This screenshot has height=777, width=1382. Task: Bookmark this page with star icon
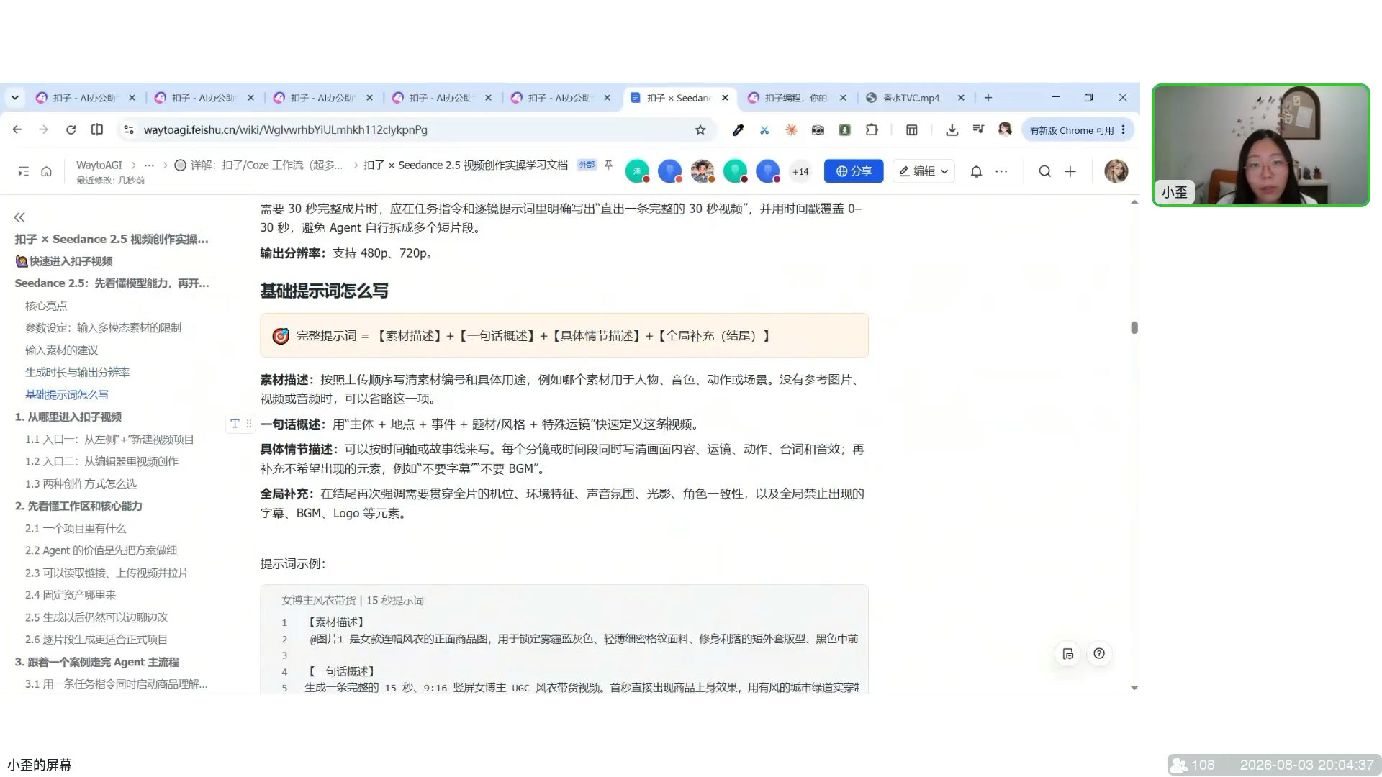(700, 130)
